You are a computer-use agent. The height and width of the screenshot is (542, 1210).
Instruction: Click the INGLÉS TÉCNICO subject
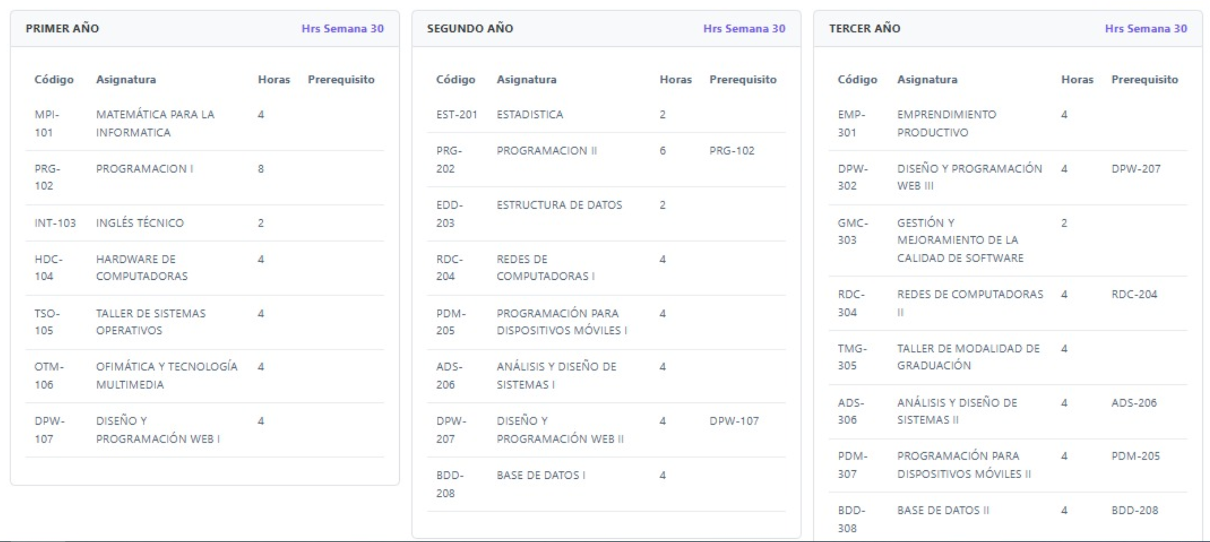point(140,223)
